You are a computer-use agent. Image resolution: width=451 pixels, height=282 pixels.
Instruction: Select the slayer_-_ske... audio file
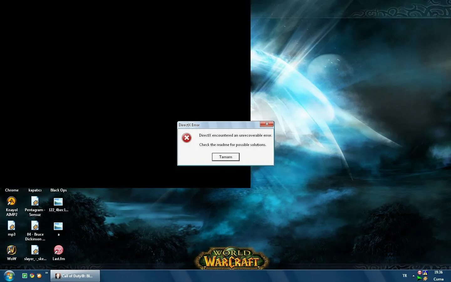coord(35,253)
